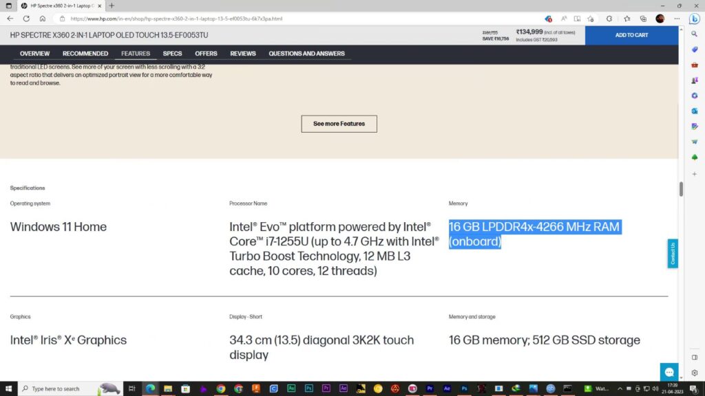Open sidebar Tools briefcase icon
This screenshot has width=705, height=396.
(695, 65)
